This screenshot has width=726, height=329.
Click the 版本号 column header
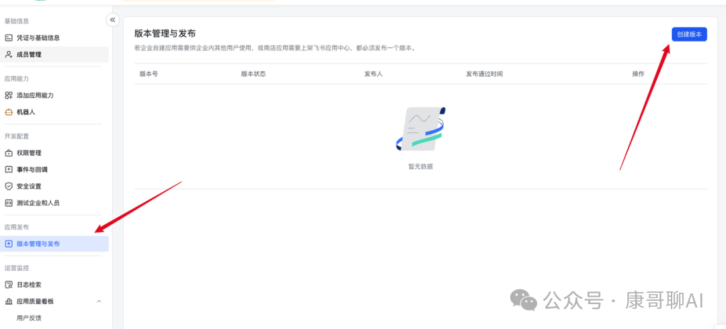pyautogui.click(x=149, y=74)
